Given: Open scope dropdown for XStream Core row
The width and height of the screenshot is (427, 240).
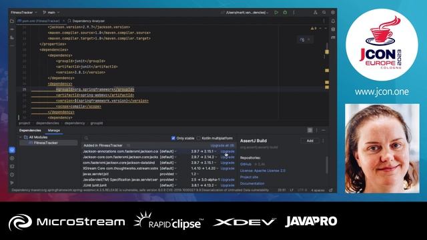Looking at the screenshot, I should tap(167, 169).
